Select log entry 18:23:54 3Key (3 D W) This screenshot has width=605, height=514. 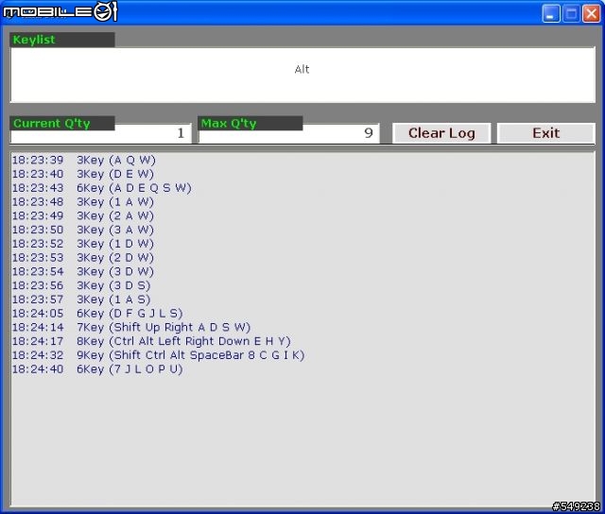pyautogui.click(x=83, y=271)
